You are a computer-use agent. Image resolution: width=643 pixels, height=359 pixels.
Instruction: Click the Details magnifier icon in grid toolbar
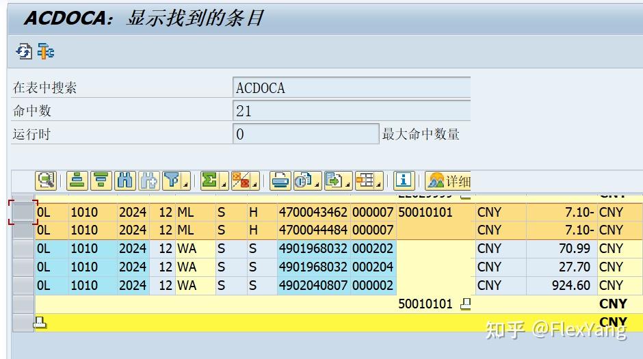[46, 181]
